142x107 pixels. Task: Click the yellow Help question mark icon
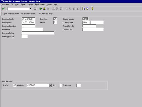click(x=92, y=9)
